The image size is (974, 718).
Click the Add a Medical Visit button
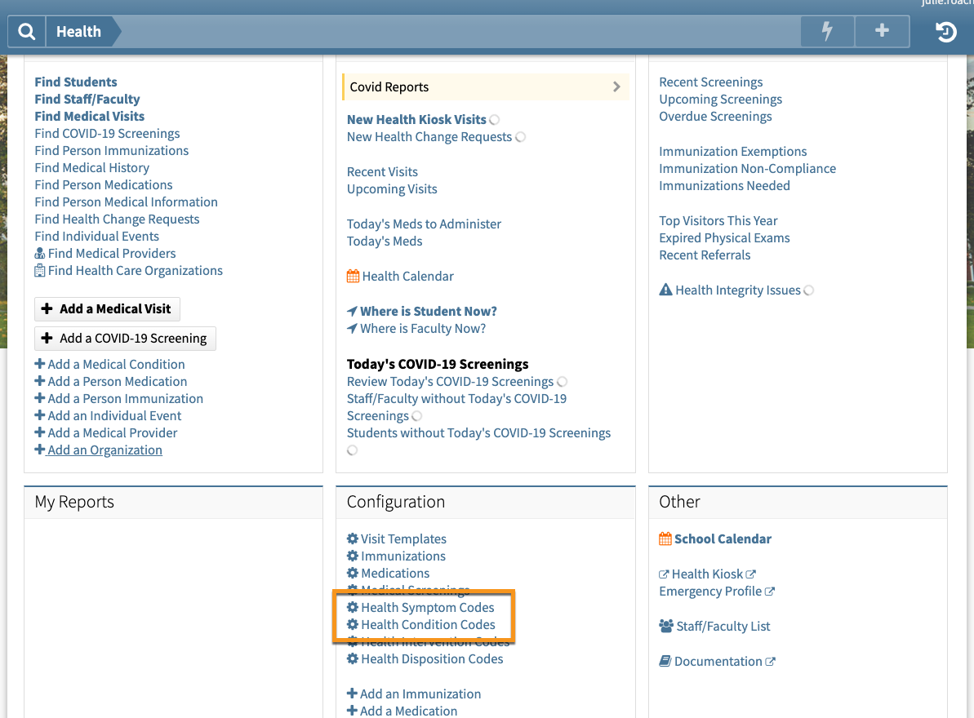107,309
